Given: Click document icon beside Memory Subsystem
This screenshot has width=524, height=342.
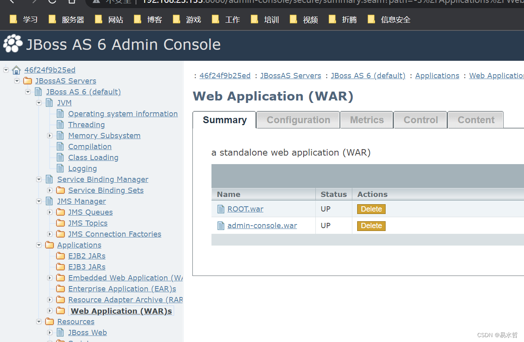Looking at the screenshot, I should [x=60, y=136].
